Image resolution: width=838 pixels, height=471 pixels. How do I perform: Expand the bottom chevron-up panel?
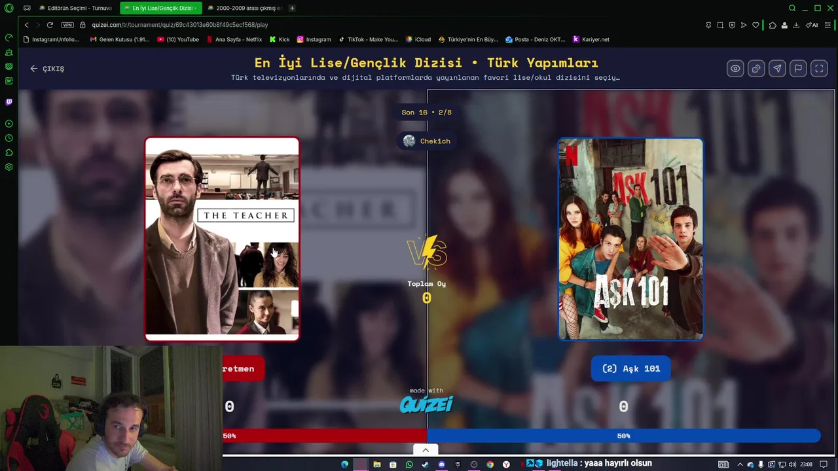(426, 450)
